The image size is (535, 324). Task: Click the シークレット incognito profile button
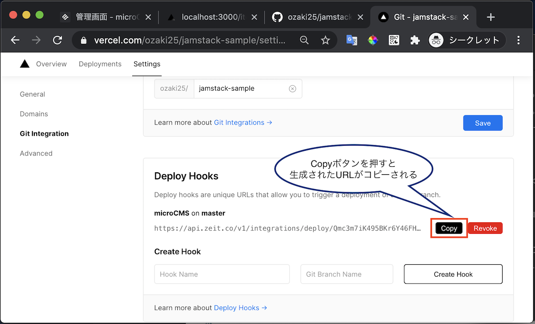point(466,40)
